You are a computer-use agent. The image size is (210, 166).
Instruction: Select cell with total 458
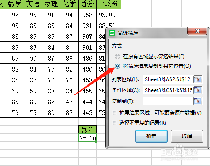click(x=87, y=80)
